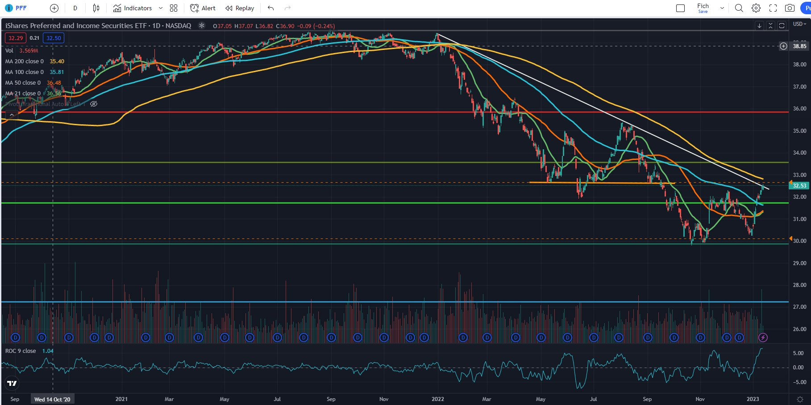811x405 pixels.
Task: Expand the manage layouts chevron
Action: click(x=722, y=8)
